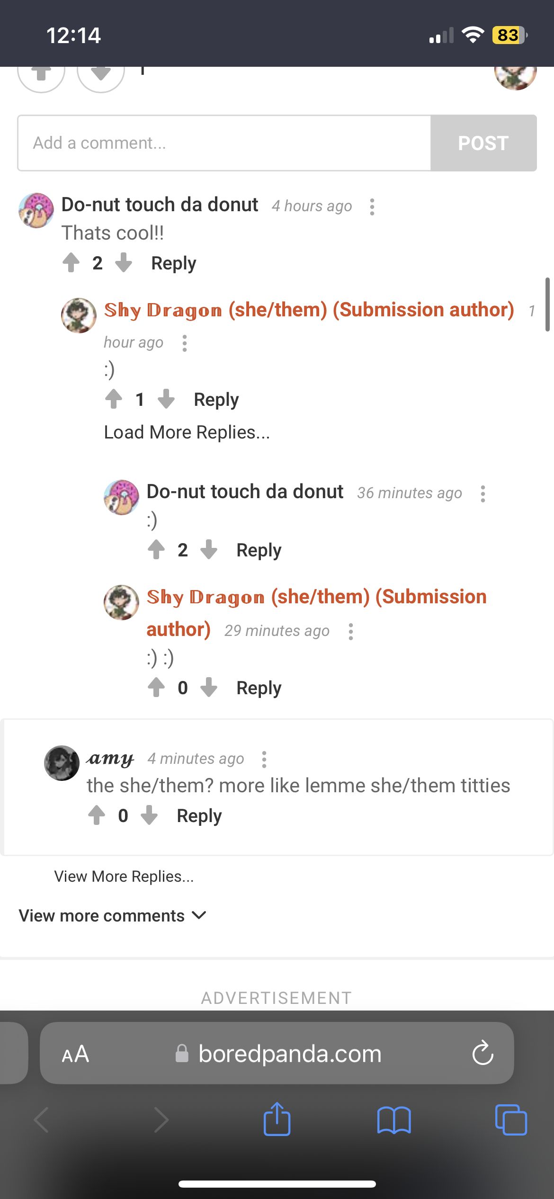Screen dimensions: 554x1199
Task: Open Safari bookmarks book icon
Action: click(x=394, y=1120)
